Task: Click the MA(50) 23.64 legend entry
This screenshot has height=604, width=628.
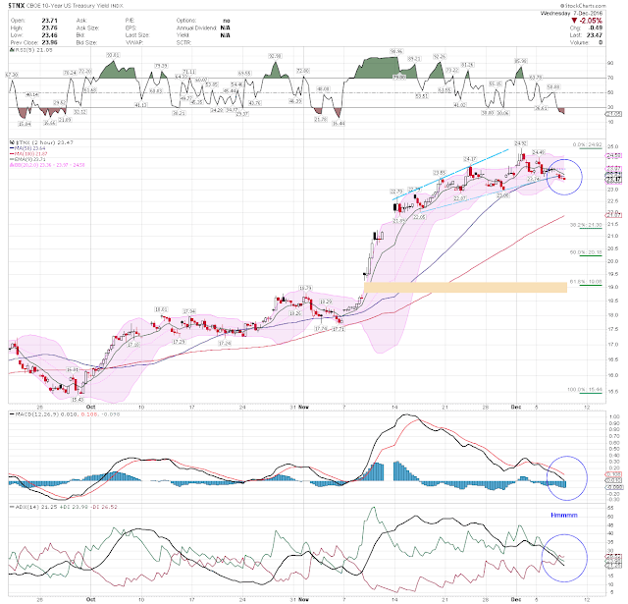Action: coord(27,148)
